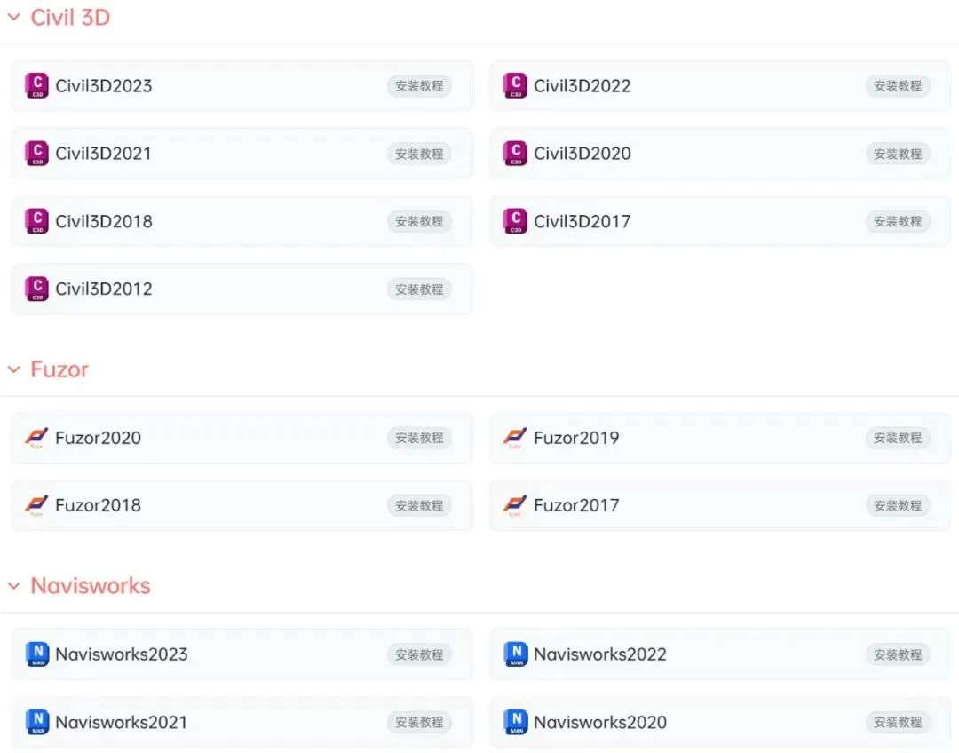
Task: Select the Navisworks2022 name text
Action: (599, 654)
